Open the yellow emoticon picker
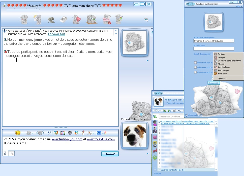 tap(18, 133)
